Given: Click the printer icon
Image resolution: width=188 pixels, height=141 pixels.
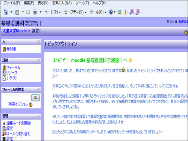Looking at the screenshot, I should 35,12.
